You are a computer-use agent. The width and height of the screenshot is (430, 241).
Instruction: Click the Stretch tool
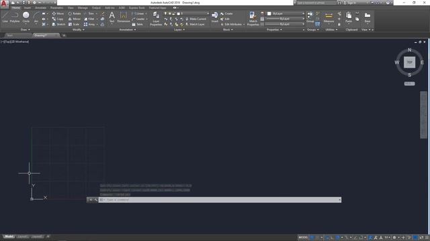[58, 24]
